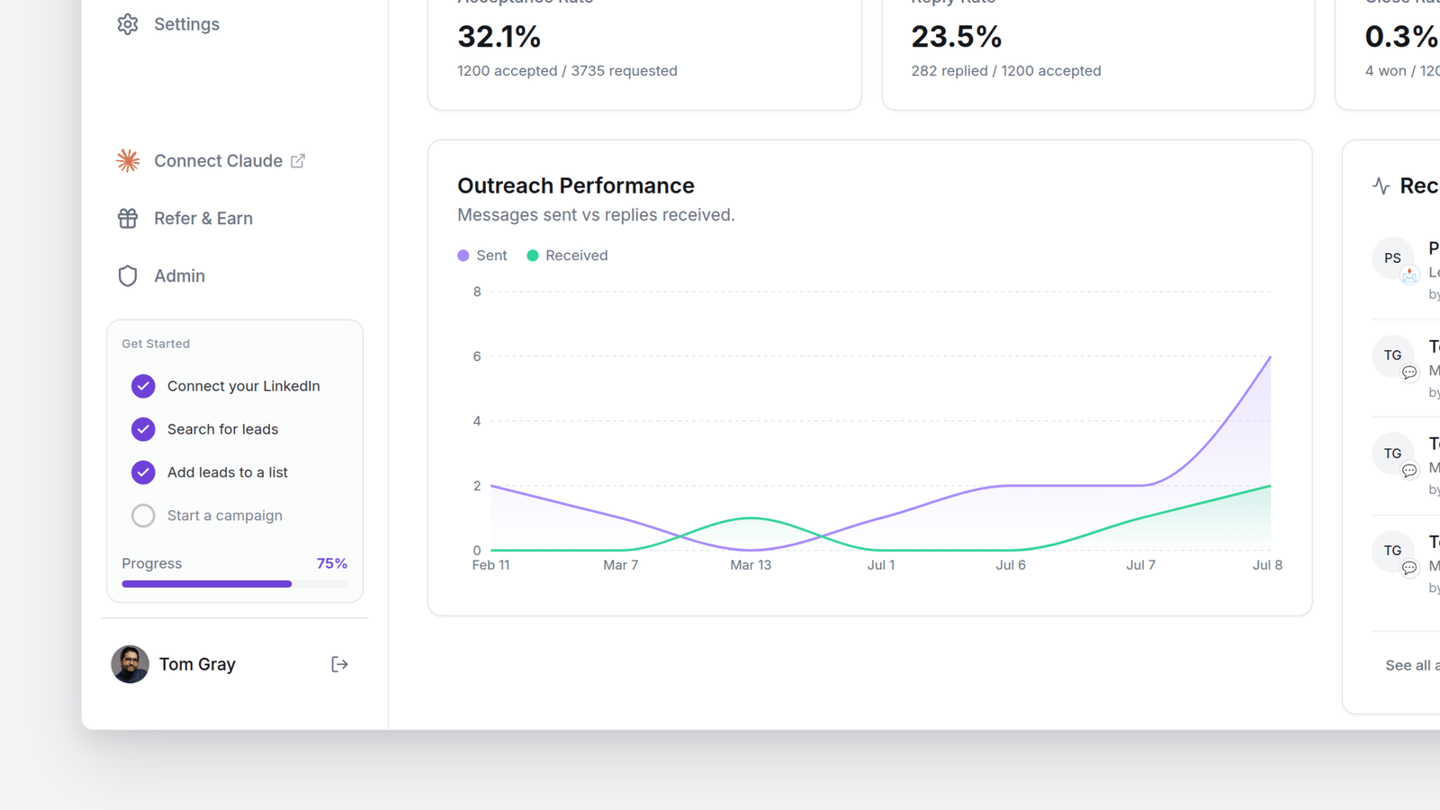Screen dimensions: 1440x810
Task: Click the Settings gear icon
Action: pos(128,24)
